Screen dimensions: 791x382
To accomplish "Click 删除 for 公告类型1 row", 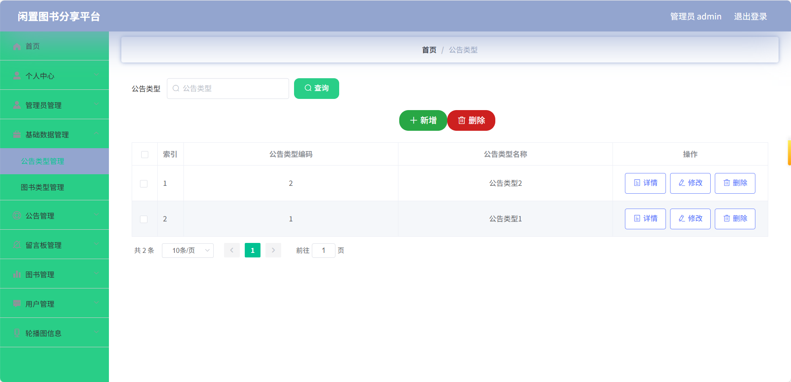I will click(x=735, y=219).
